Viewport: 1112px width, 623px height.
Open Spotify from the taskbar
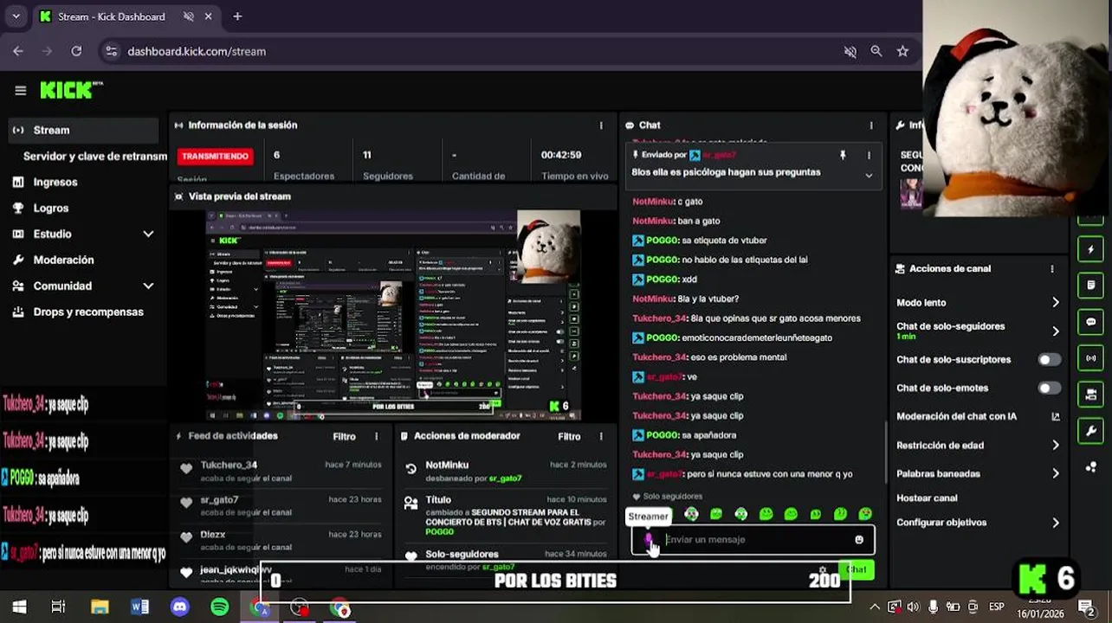(220, 607)
